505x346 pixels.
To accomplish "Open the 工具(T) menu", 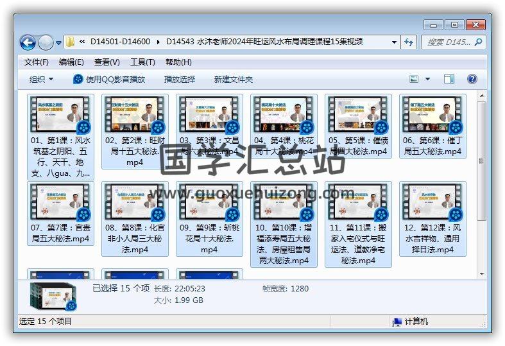I will point(142,62).
